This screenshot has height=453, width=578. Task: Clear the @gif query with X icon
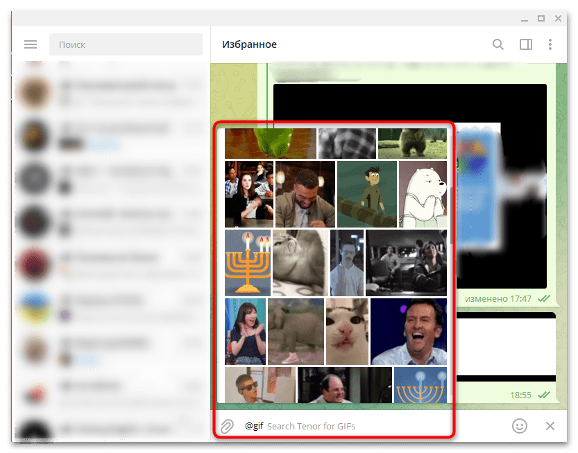[550, 426]
